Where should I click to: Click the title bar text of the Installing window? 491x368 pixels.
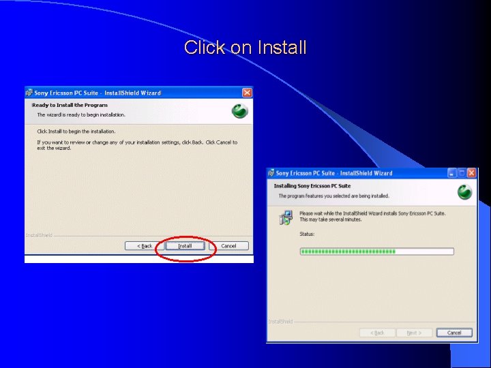(334, 173)
